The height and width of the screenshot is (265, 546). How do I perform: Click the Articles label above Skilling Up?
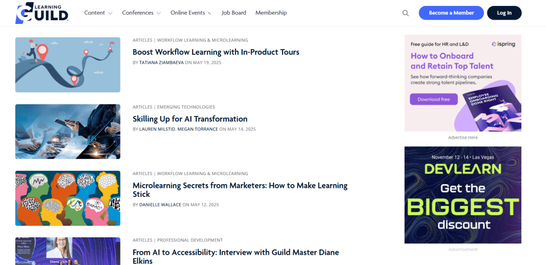point(142,107)
